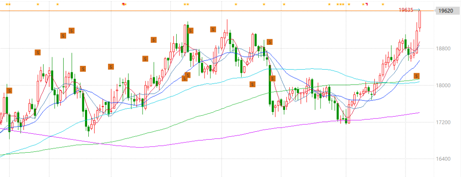Image resolution: width=461 pixels, height=177 pixels.
Task: Click the leftmost S signal marker
Action: [9, 90]
